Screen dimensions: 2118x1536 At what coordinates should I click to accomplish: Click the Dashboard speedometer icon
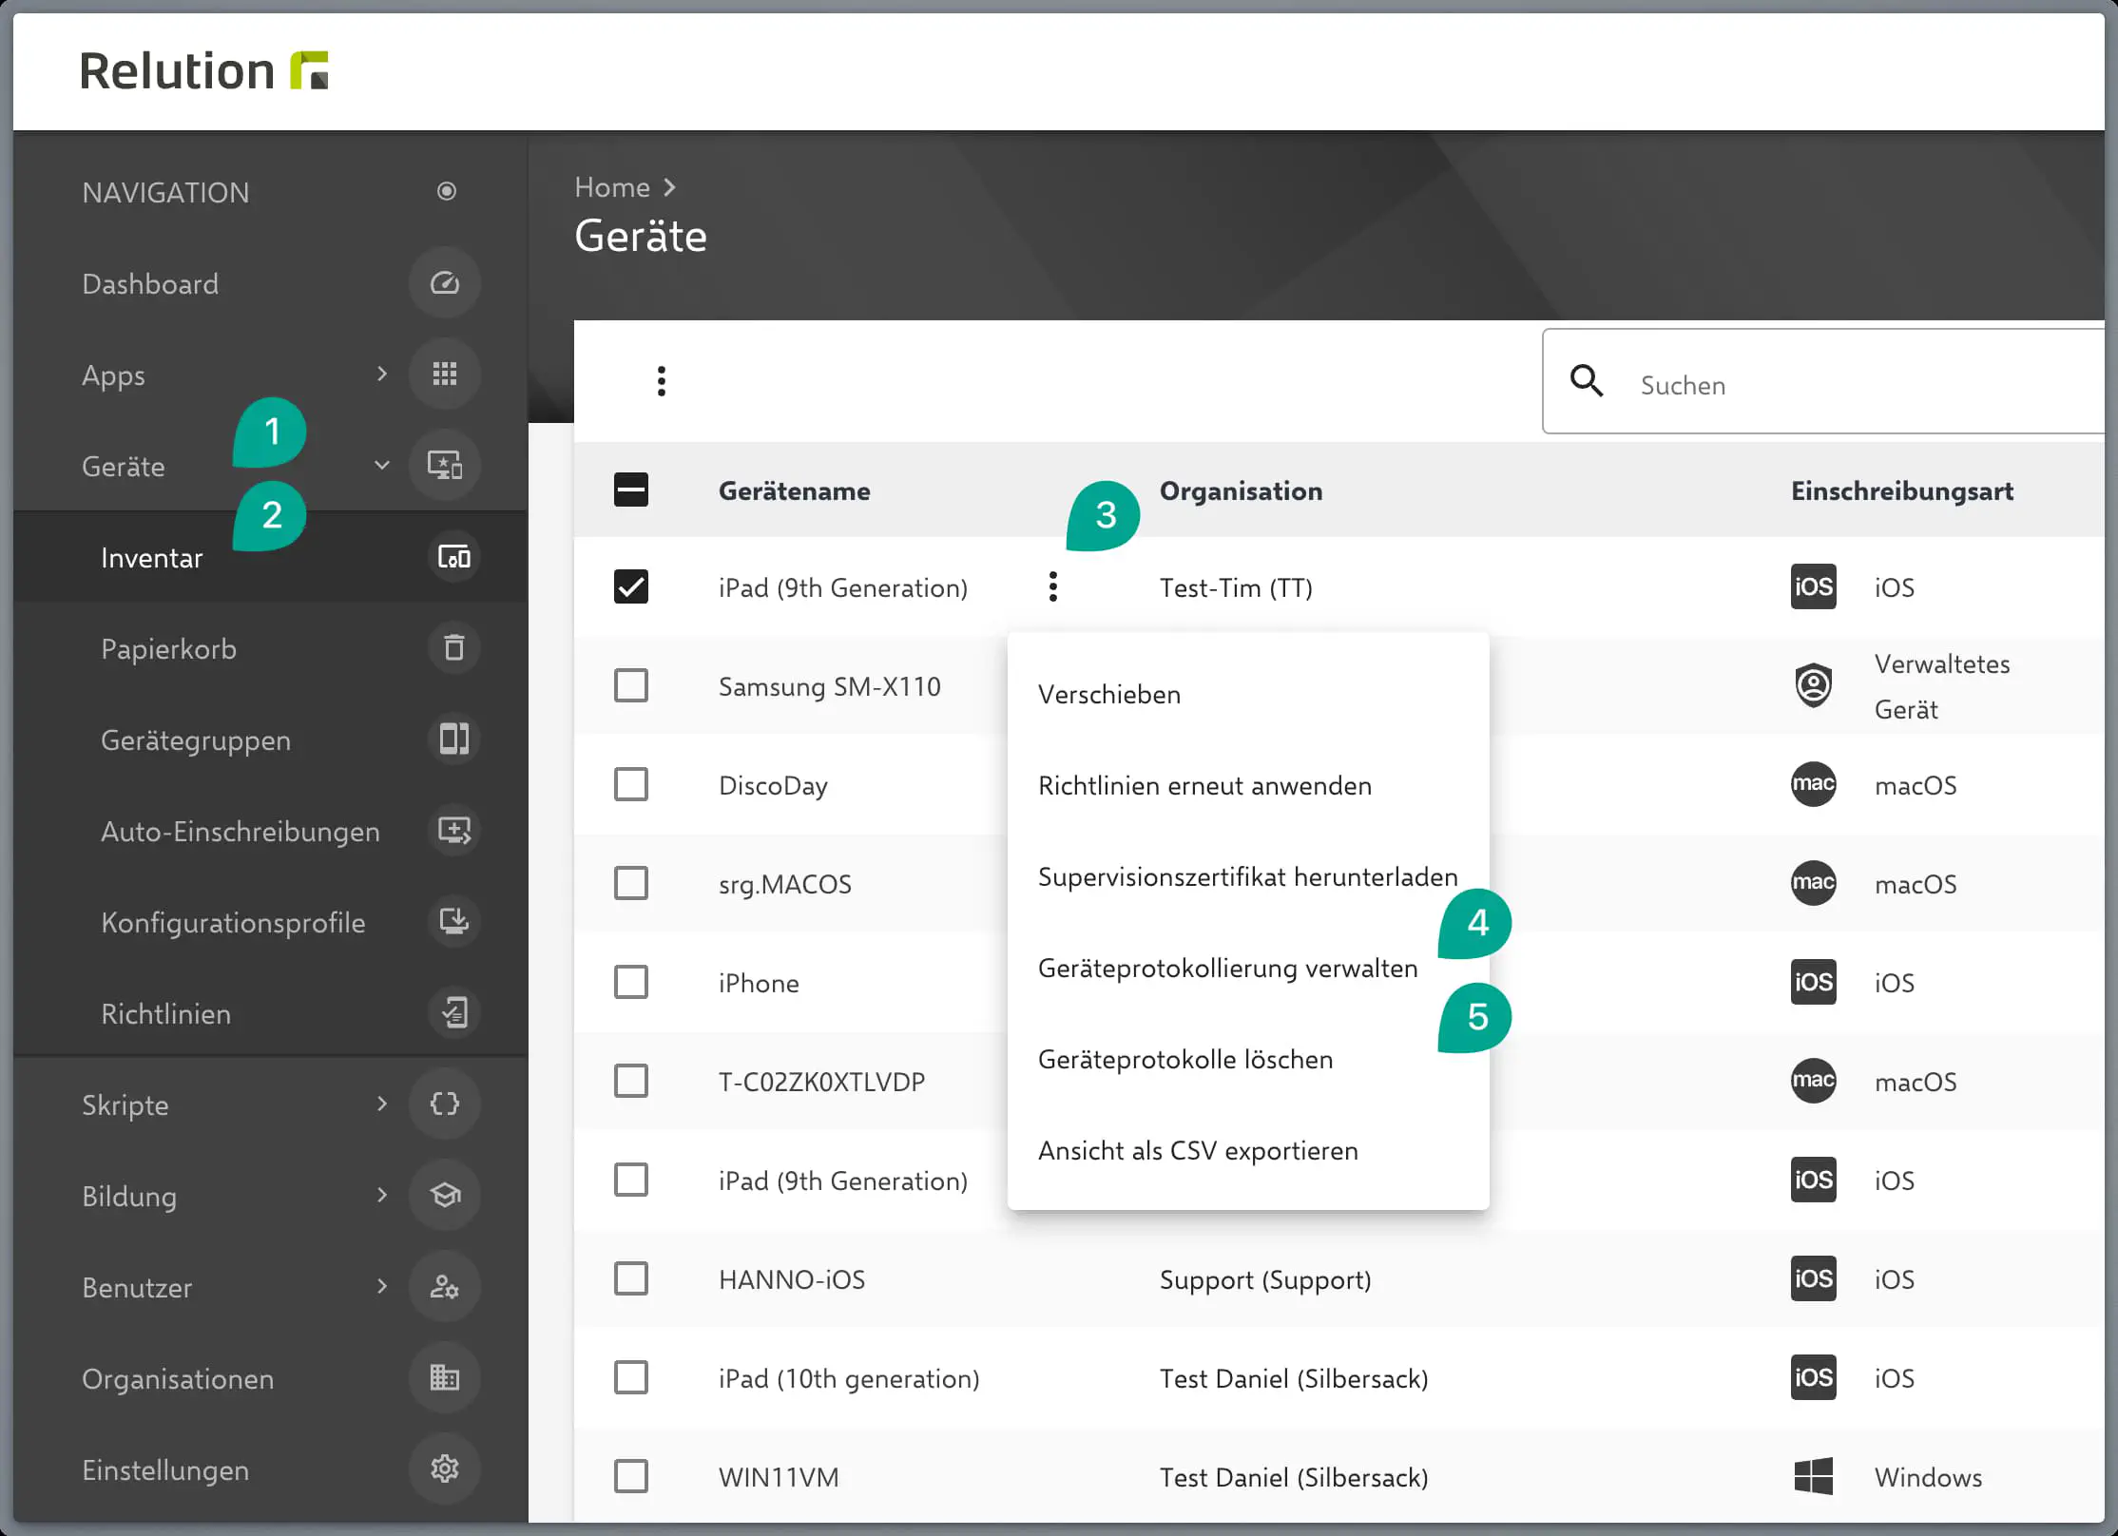point(444,283)
